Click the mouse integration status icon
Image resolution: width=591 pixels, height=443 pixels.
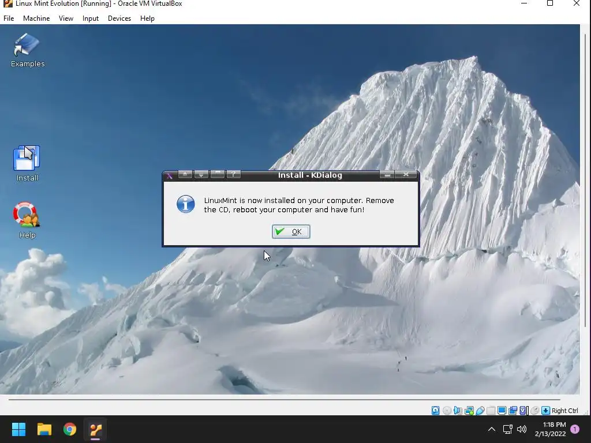pyautogui.click(x=534, y=411)
